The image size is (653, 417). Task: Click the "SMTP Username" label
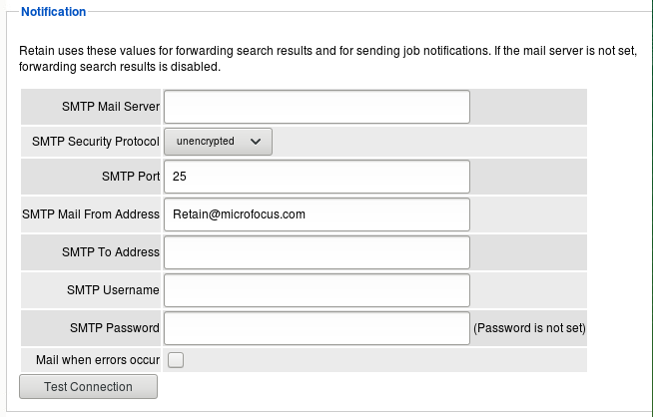click(x=113, y=290)
